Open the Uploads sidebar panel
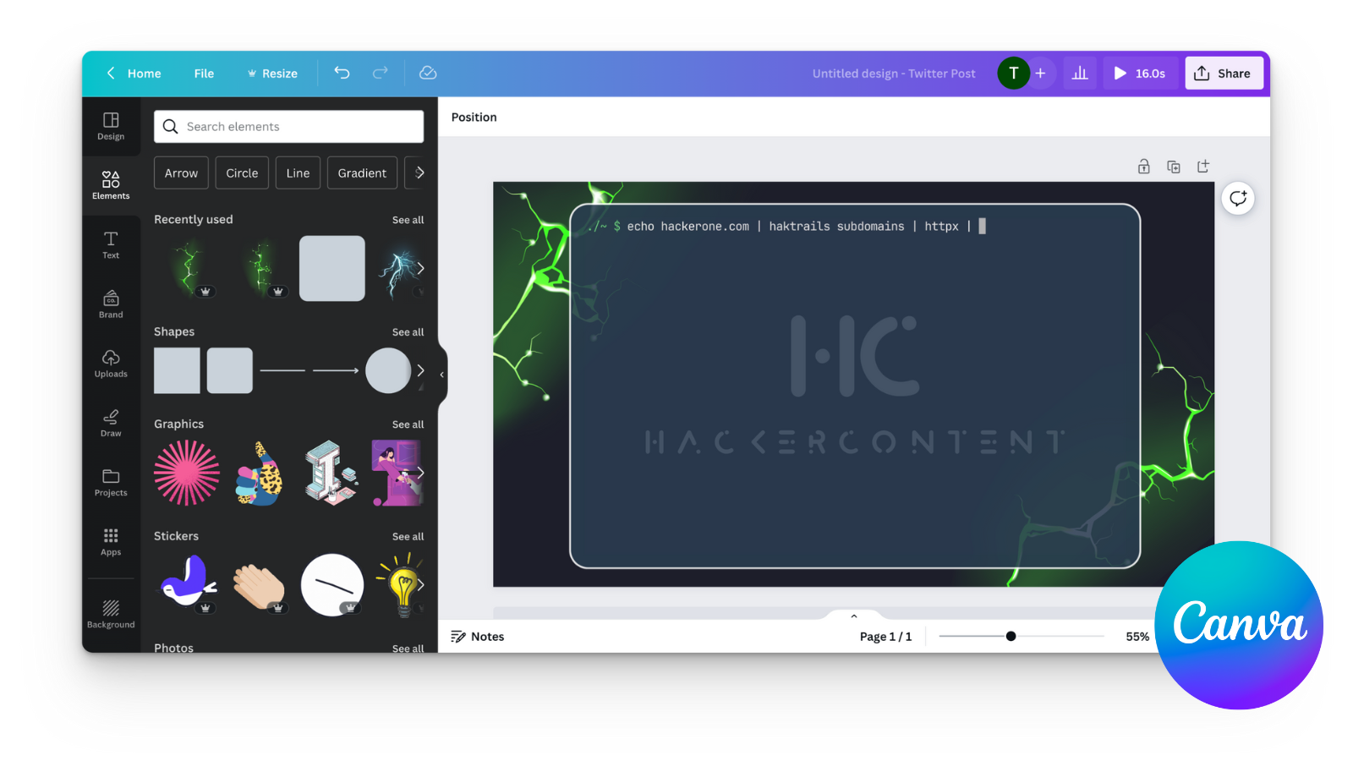The image size is (1353, 761). (111, 364)
